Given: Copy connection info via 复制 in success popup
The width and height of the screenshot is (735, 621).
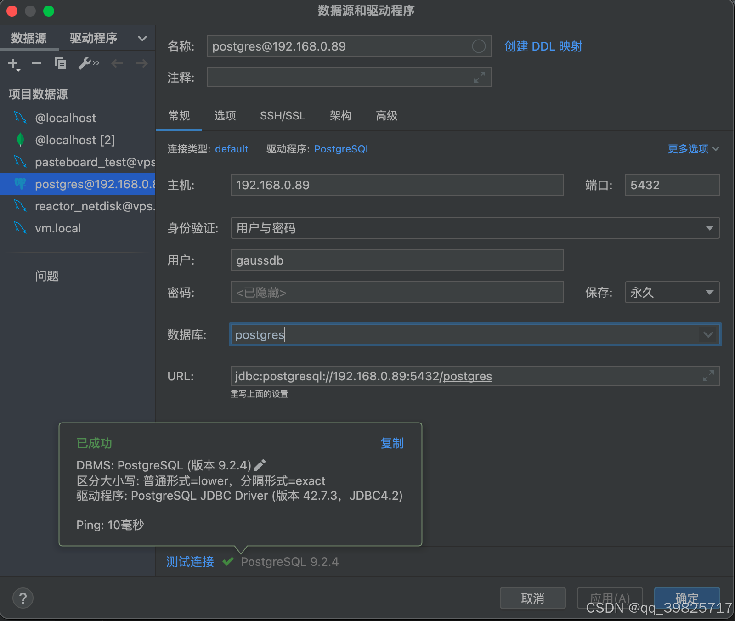Looking at the screenshot, I should (392, 443).
